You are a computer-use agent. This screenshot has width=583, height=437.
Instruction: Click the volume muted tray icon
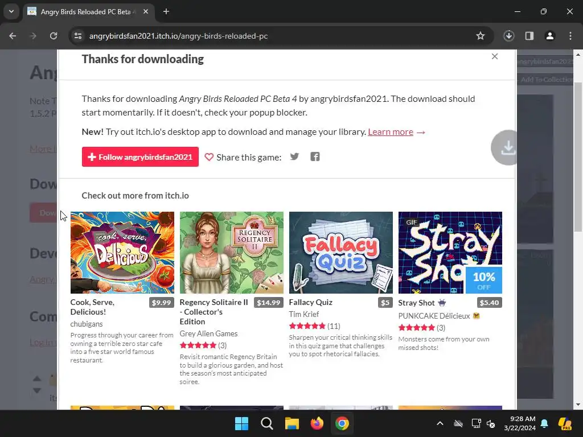point(491,423)
